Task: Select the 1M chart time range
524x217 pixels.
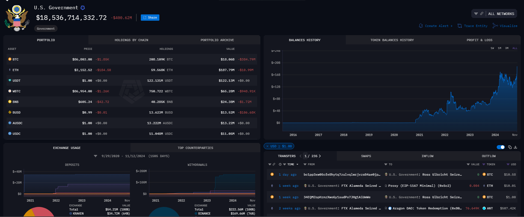Action: coord(499,48)
